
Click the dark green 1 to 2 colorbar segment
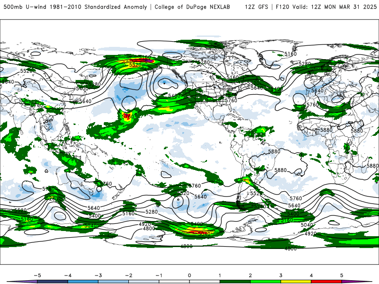click(235, 282)
